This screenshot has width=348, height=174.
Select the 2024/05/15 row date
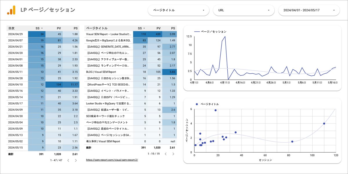(x=15, y=147)
